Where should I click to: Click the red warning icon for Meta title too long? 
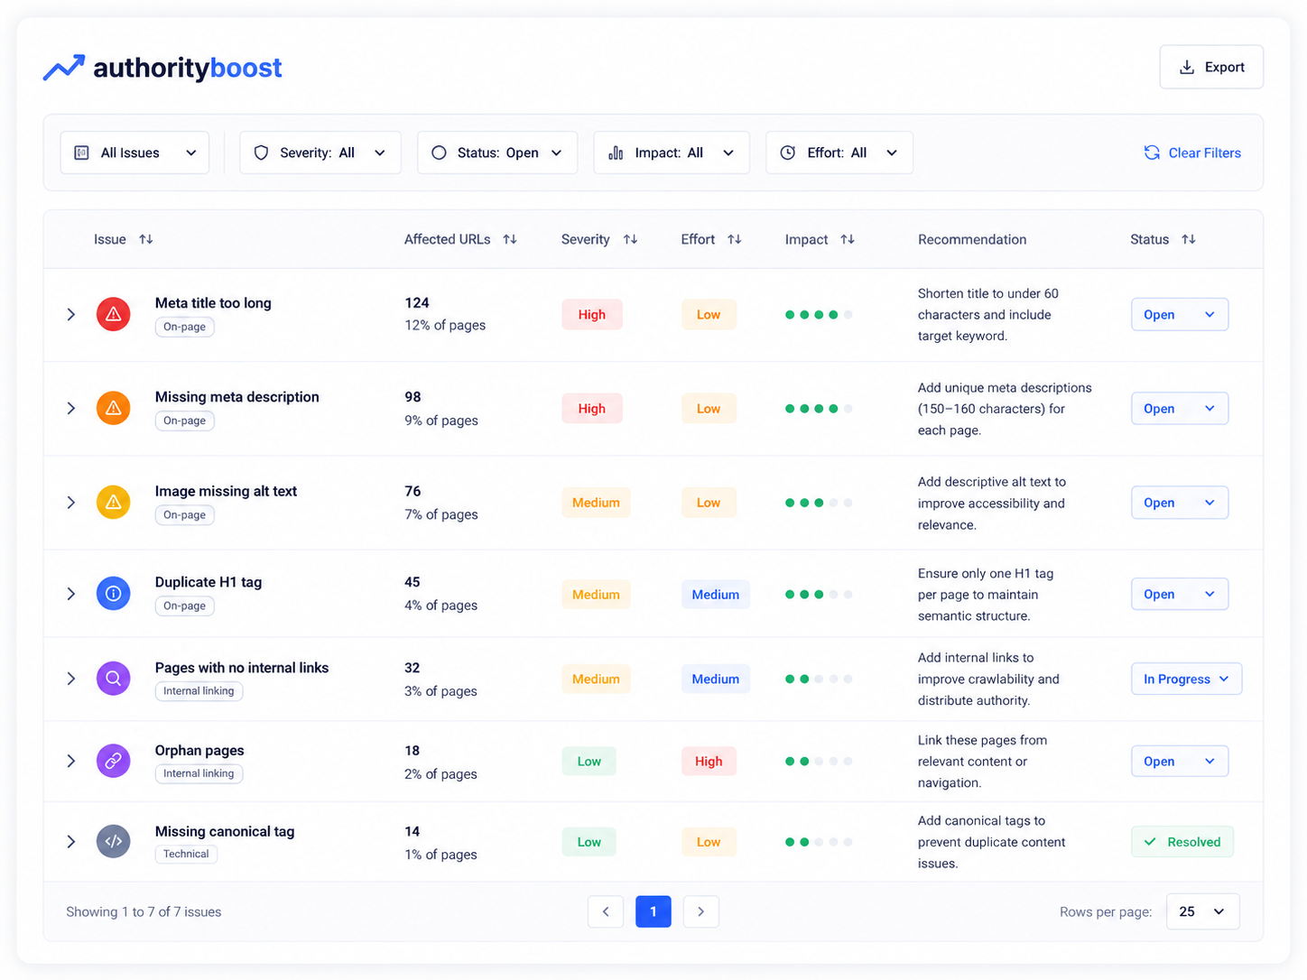tap(114, 314)
